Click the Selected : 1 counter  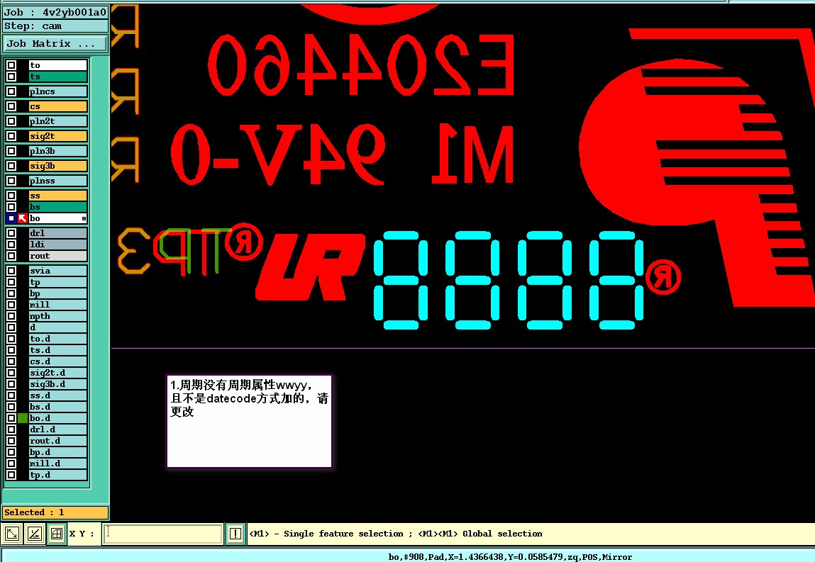(55, 512)
